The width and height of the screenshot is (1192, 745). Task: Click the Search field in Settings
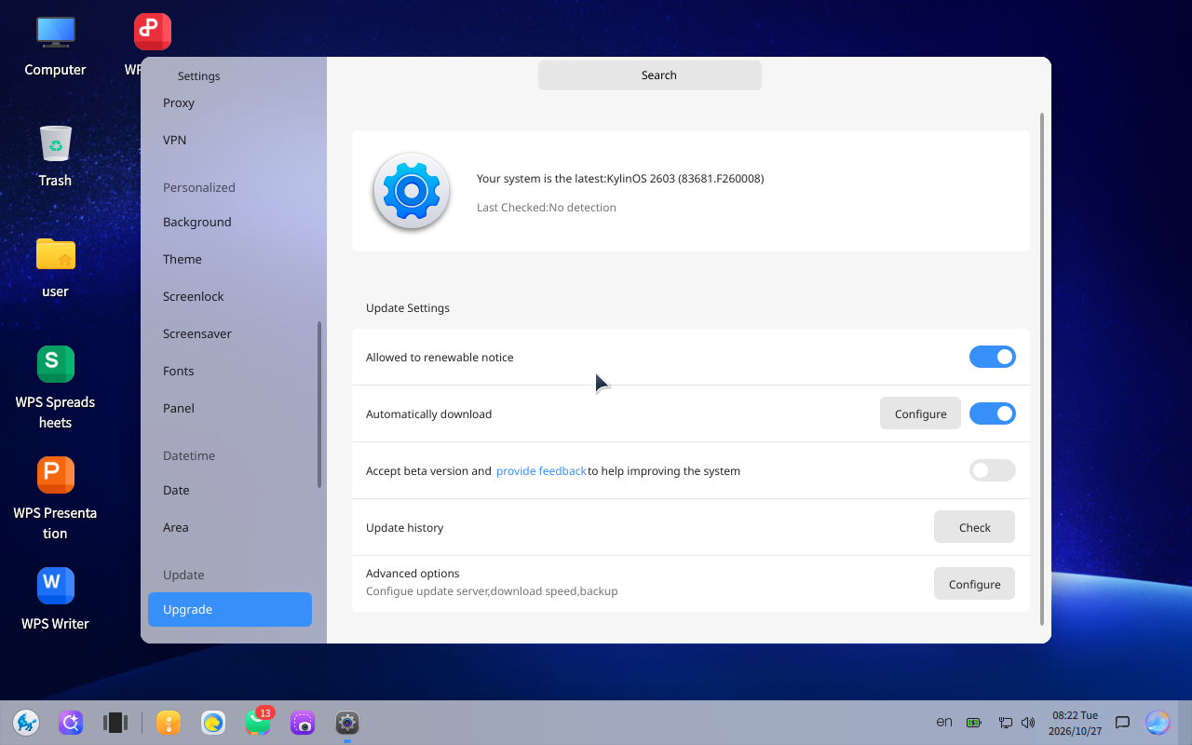(x=650, y=75)
